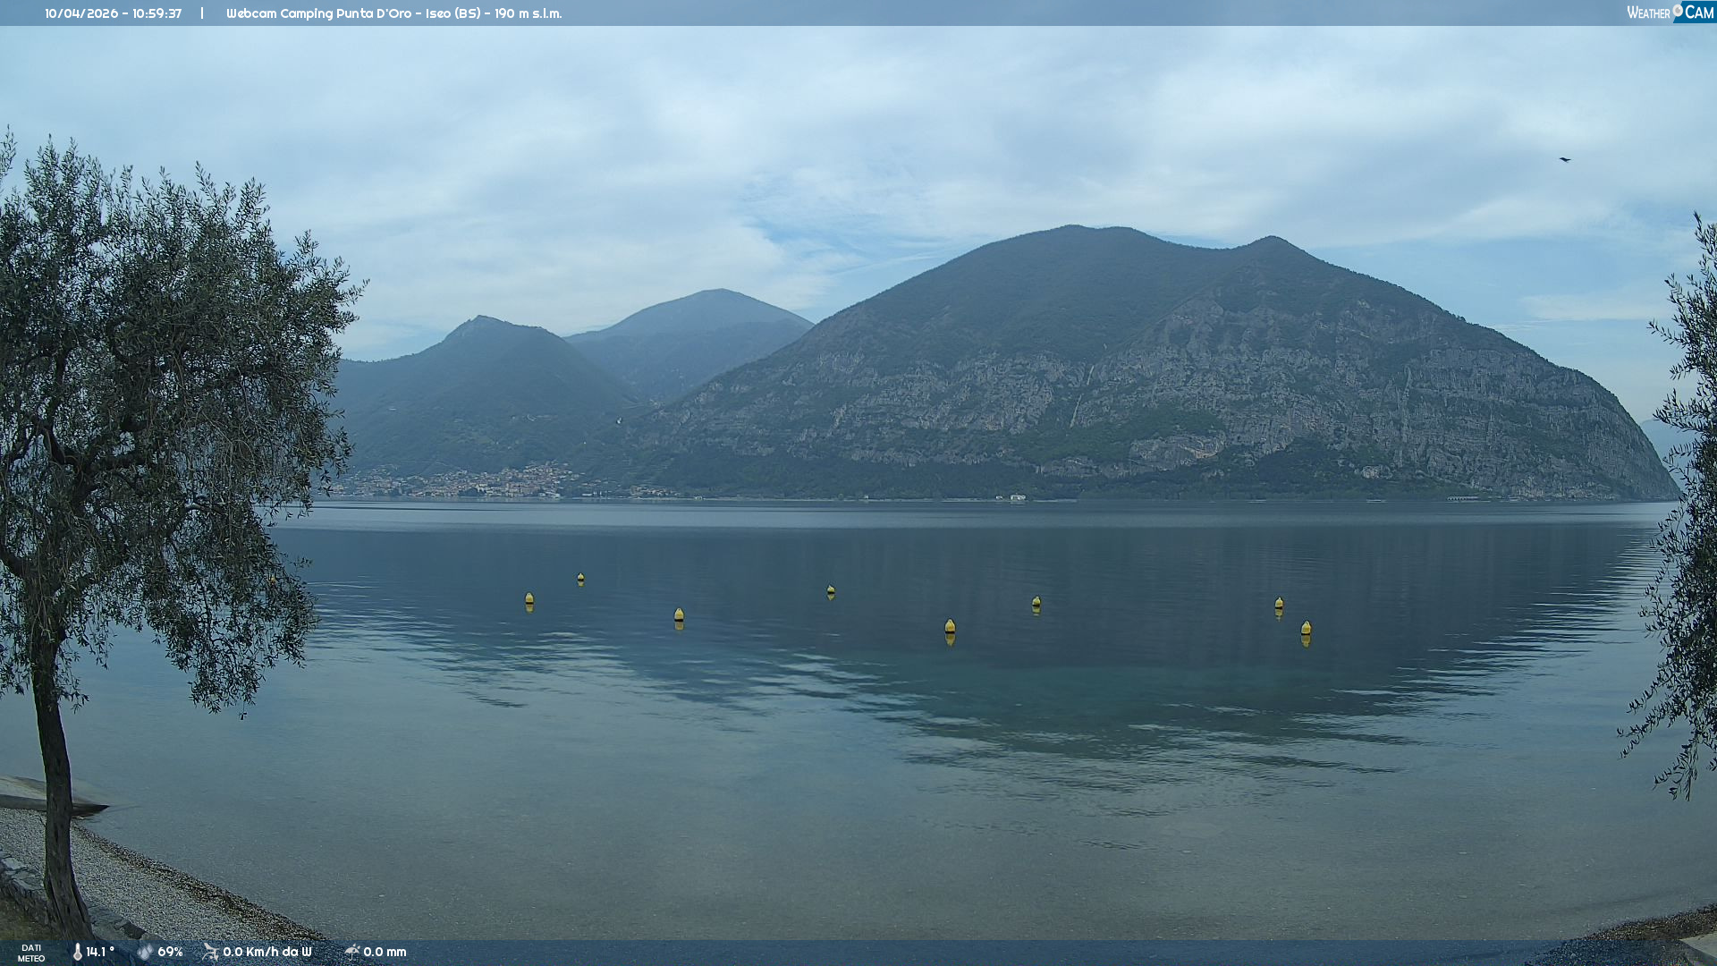This screenshot has width=1717, height=966.
Task: Click the 14.1° temperature reading
Action: tap(100, 952)
